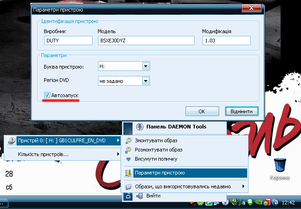Click the weekday label сб on desktop
301x209 pixels.
9,187
